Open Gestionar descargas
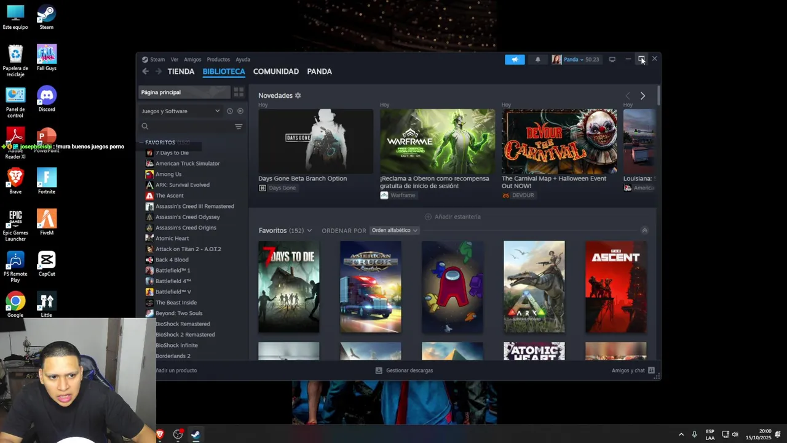This screenshot has width=787, height=443. (404, 370)
